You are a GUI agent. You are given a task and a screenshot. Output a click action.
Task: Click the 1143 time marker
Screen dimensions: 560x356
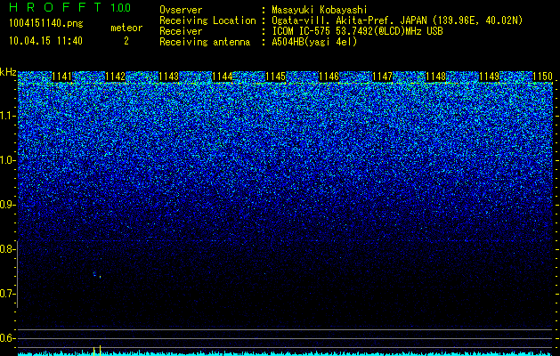pyautogui.click(x=168, y=77)
